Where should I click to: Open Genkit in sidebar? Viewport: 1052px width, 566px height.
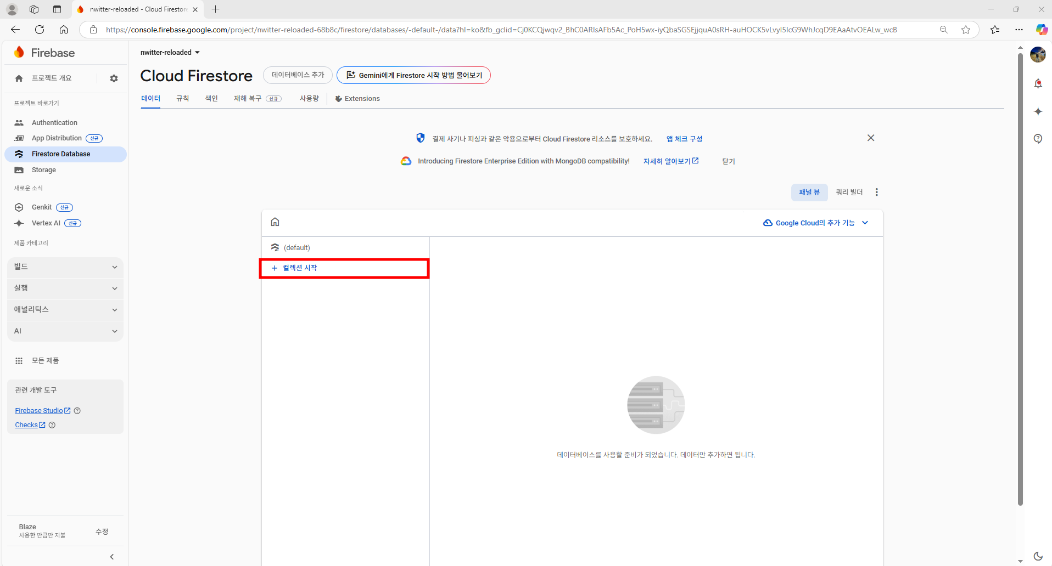42,207
